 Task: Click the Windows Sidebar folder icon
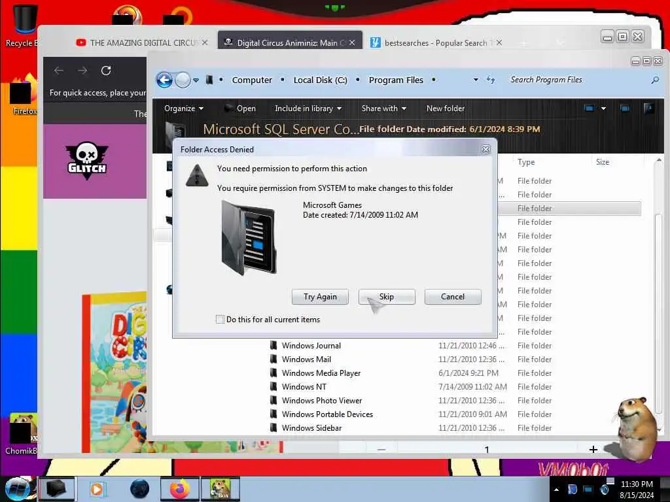(x=273, y=427)
